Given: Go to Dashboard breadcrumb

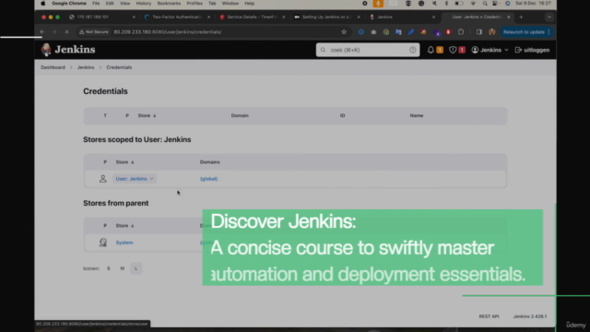Looking at the screenshot, I should coord(53,67).
